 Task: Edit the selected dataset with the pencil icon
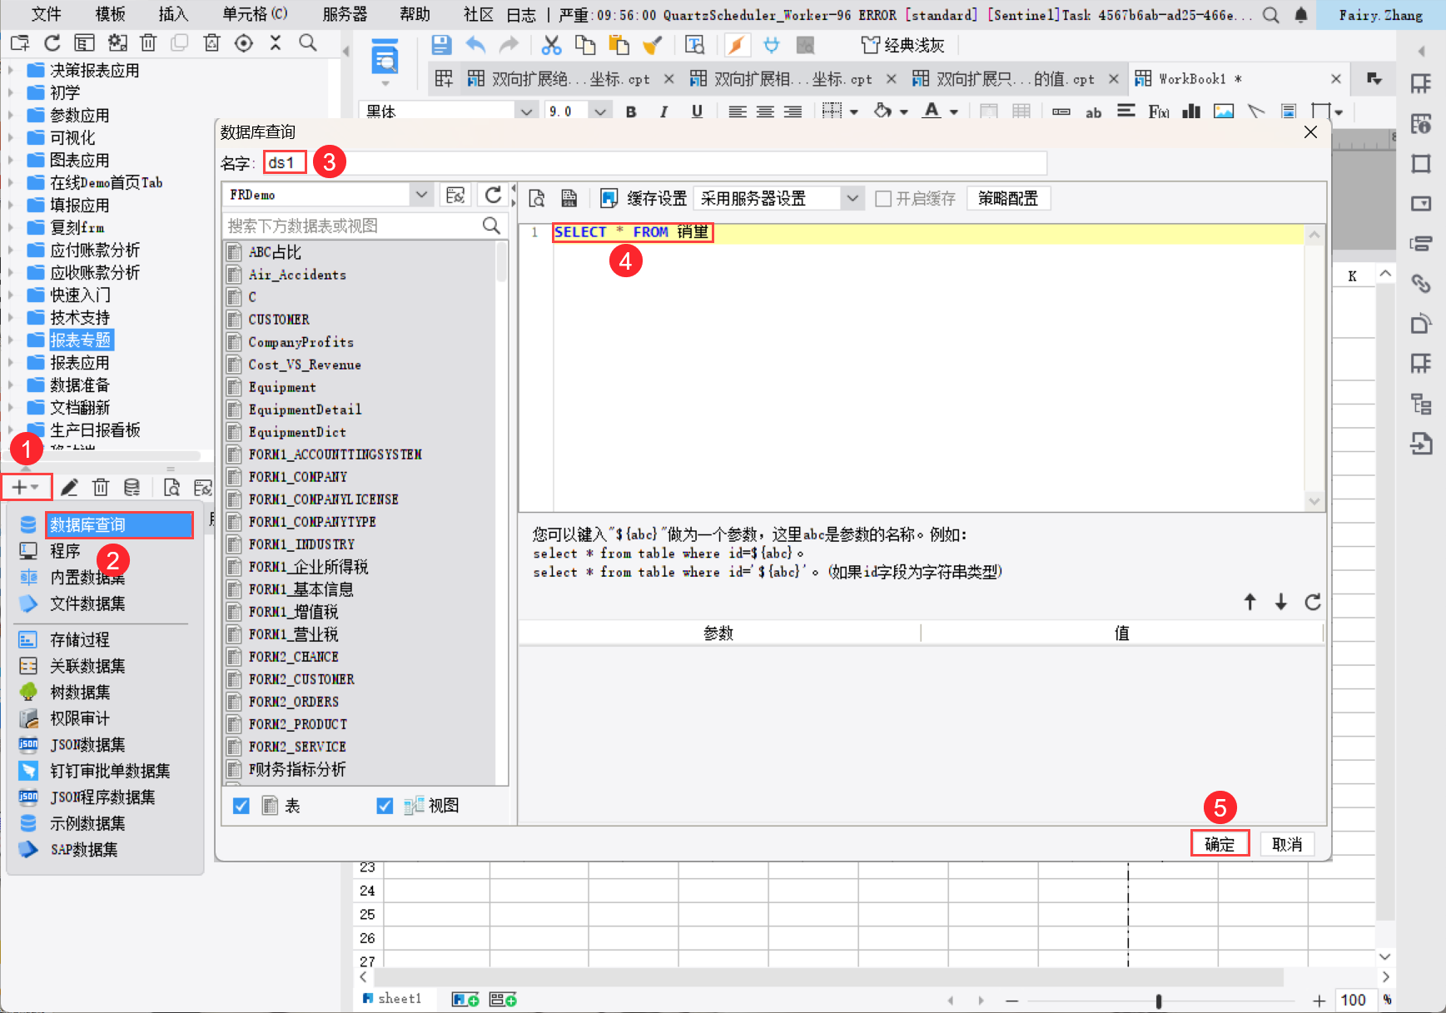point(69,487)
